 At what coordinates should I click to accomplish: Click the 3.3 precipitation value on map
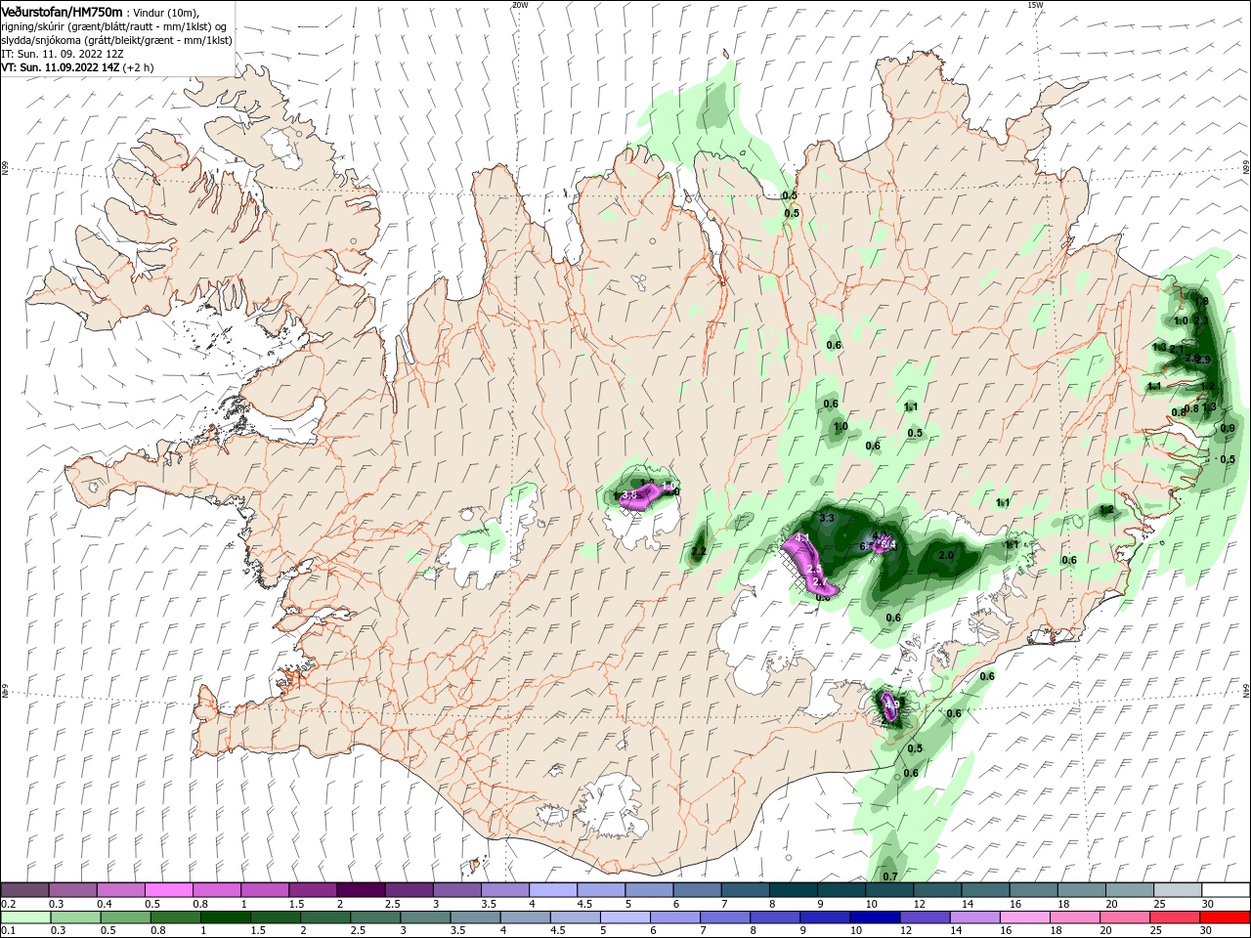click(826, 518)
